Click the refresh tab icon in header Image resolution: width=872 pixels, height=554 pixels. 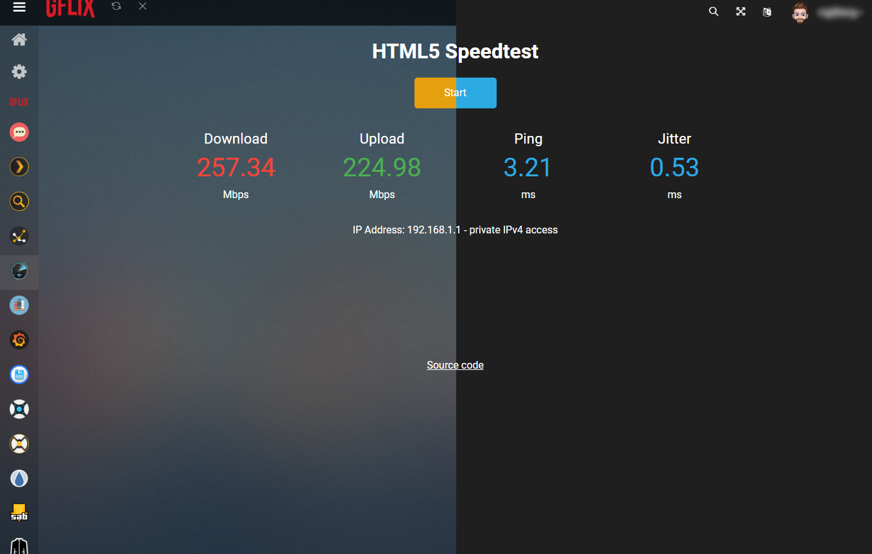click(x=116, y=6)
